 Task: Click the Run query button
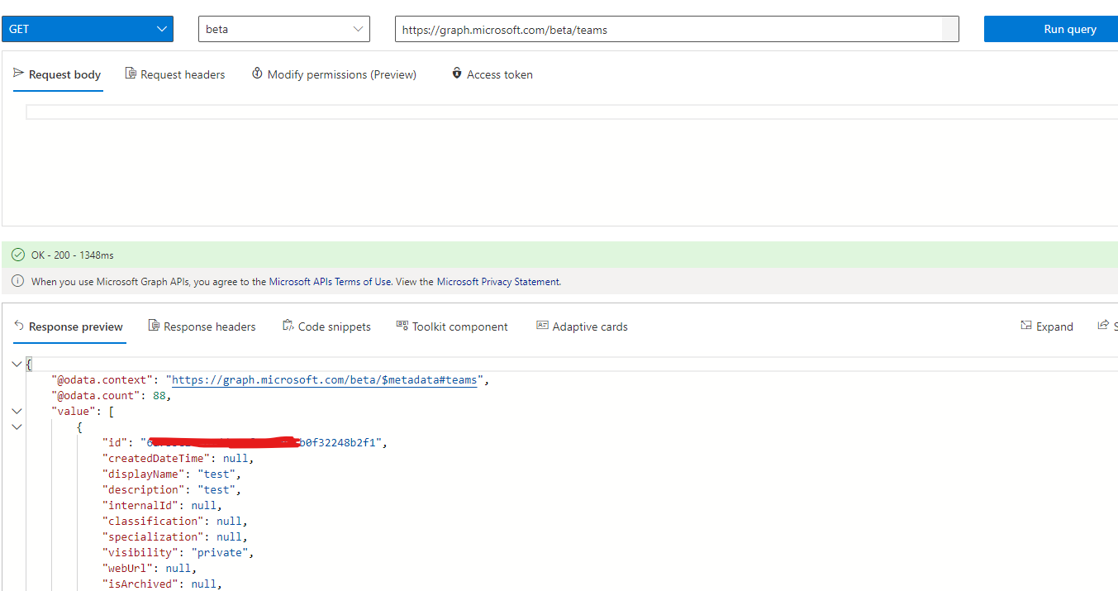(x=1051, y=29)
